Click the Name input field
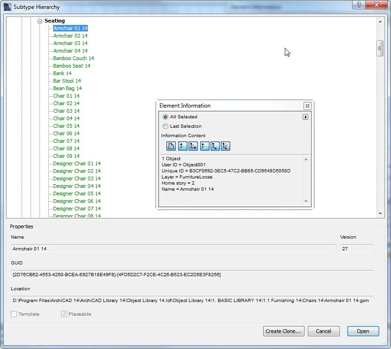Viewport: 391px width, 349px height. click(173, 248)
